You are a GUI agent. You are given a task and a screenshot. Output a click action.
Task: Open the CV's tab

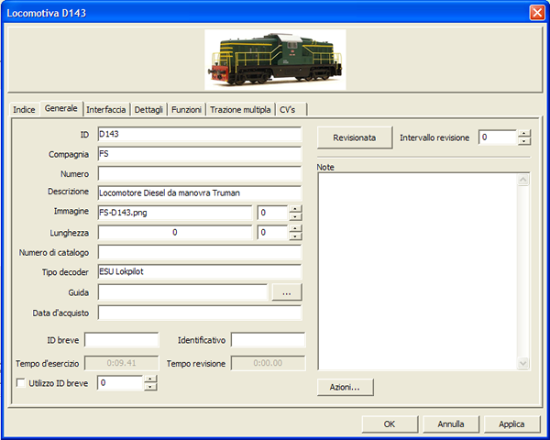[287, 109]
